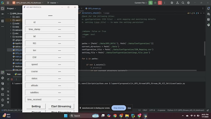211x119 pixels.
Task: Click the Rerun icon in Run panel toolbar
Action: point(8,79)
